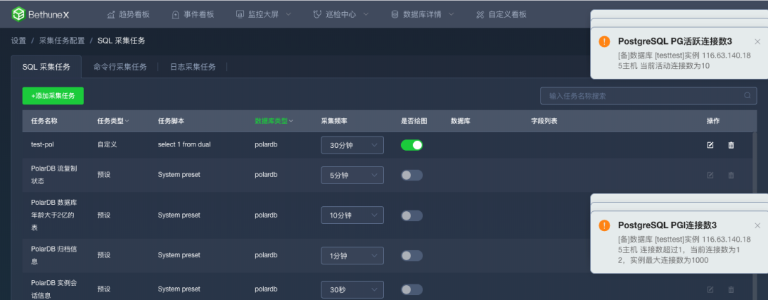Click delete icon for PolarDB 流复制状态
This screenshot has height=300, width=768.
(x=731, y=175)
